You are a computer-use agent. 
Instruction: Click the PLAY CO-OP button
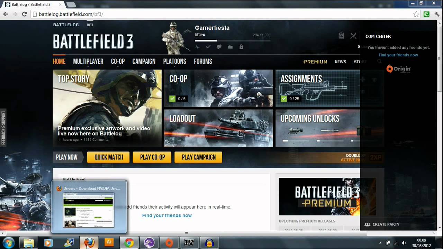[152, 157]
